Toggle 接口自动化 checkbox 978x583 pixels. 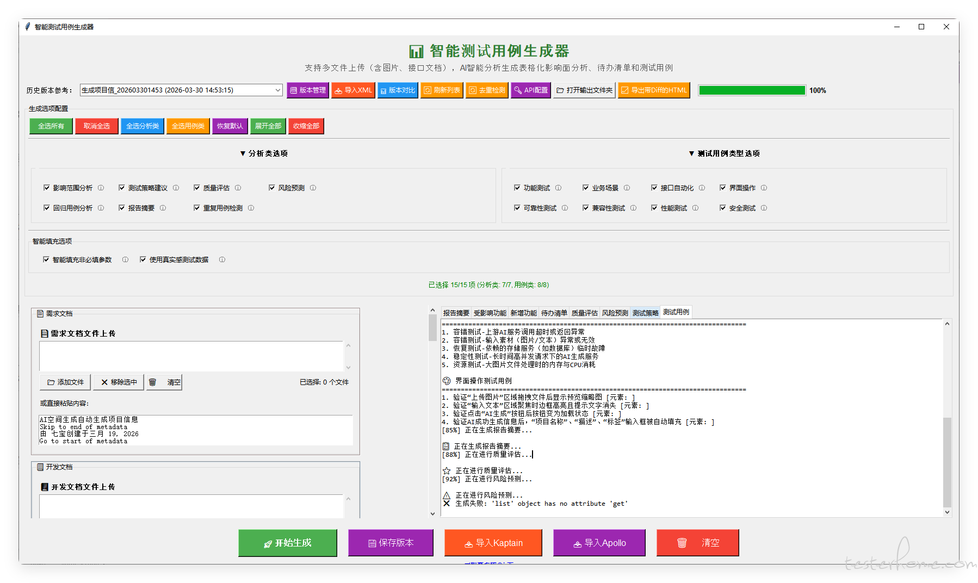654,188
